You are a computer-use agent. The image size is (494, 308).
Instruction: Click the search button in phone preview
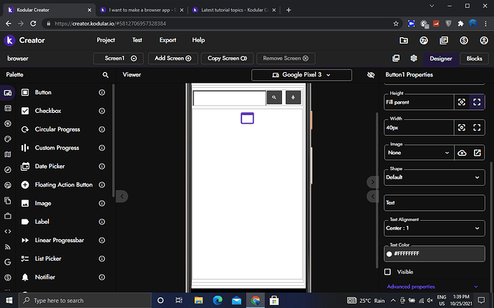coord(274,97)
